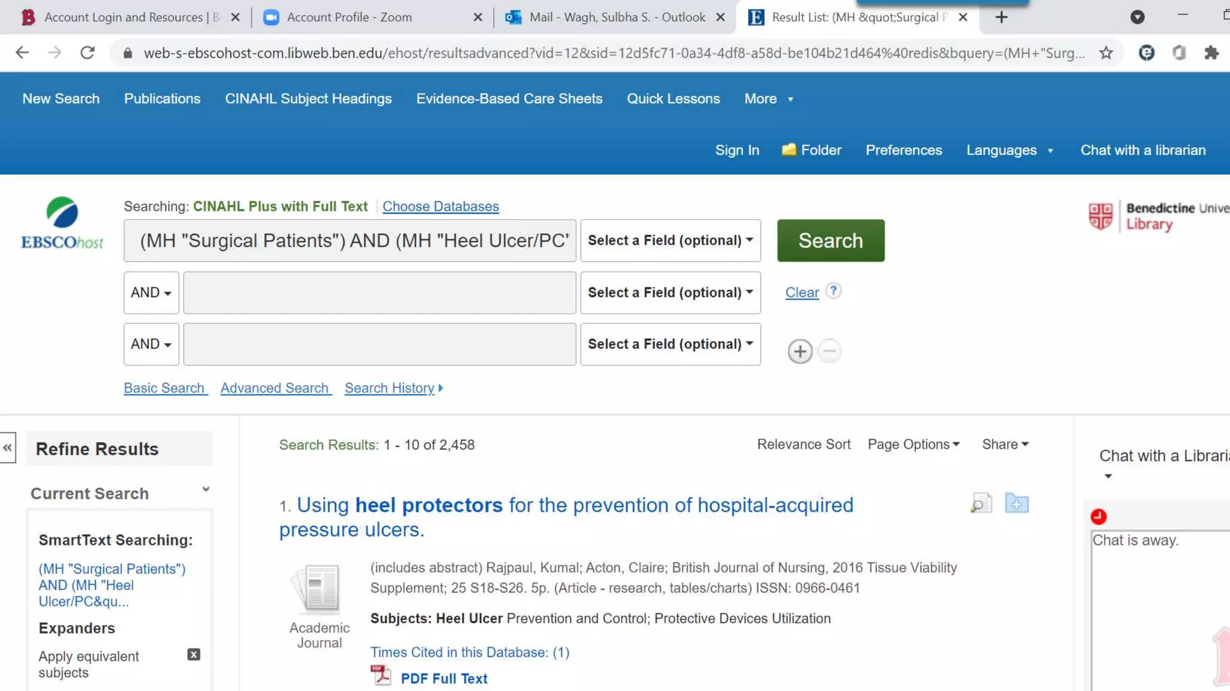
Task: Add first result to folder icon
Action: (1016, 503)
